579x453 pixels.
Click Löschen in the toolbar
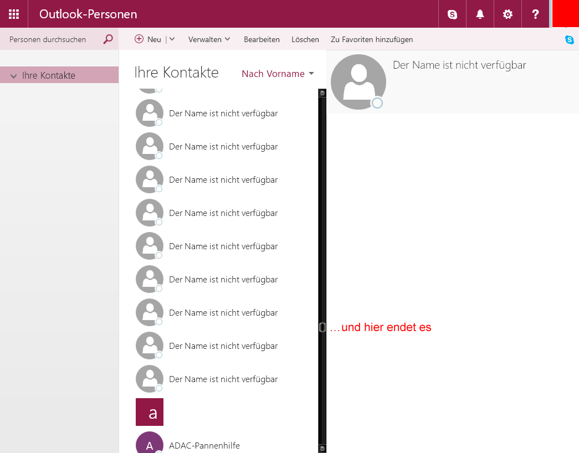click(x=305, y=39)
